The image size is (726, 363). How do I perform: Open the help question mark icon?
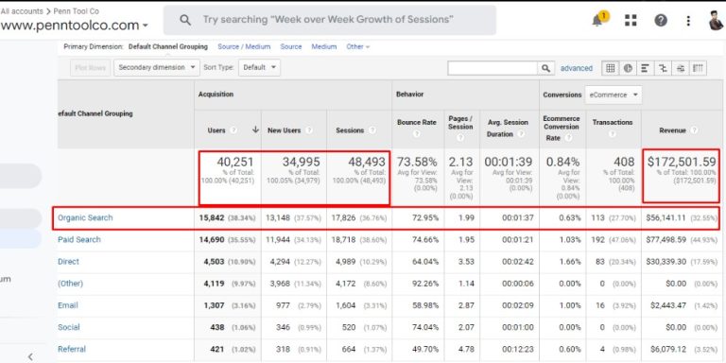point(661,21)
